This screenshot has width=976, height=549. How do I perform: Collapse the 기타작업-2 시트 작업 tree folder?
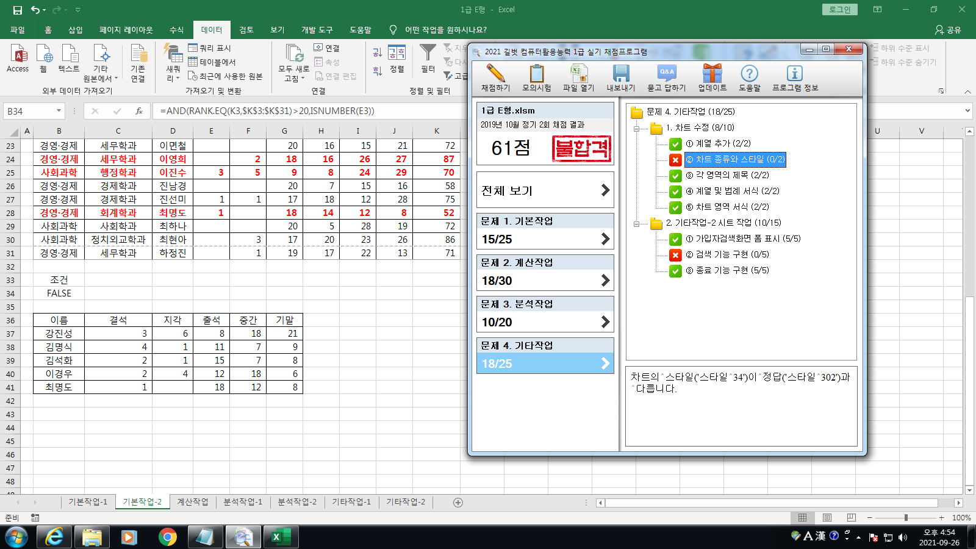point(637,224)
